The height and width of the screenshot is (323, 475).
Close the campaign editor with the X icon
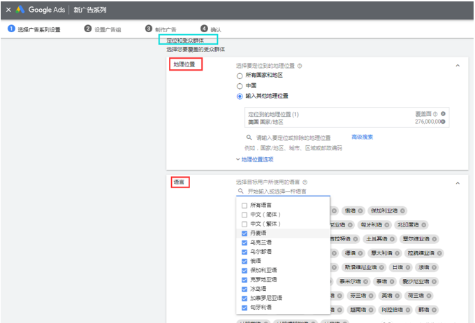[x=8, y=10]
